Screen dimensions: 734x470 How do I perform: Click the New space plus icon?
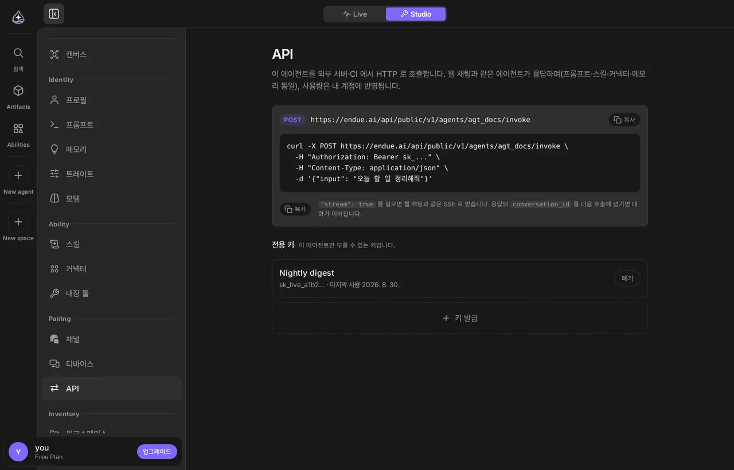18,222
